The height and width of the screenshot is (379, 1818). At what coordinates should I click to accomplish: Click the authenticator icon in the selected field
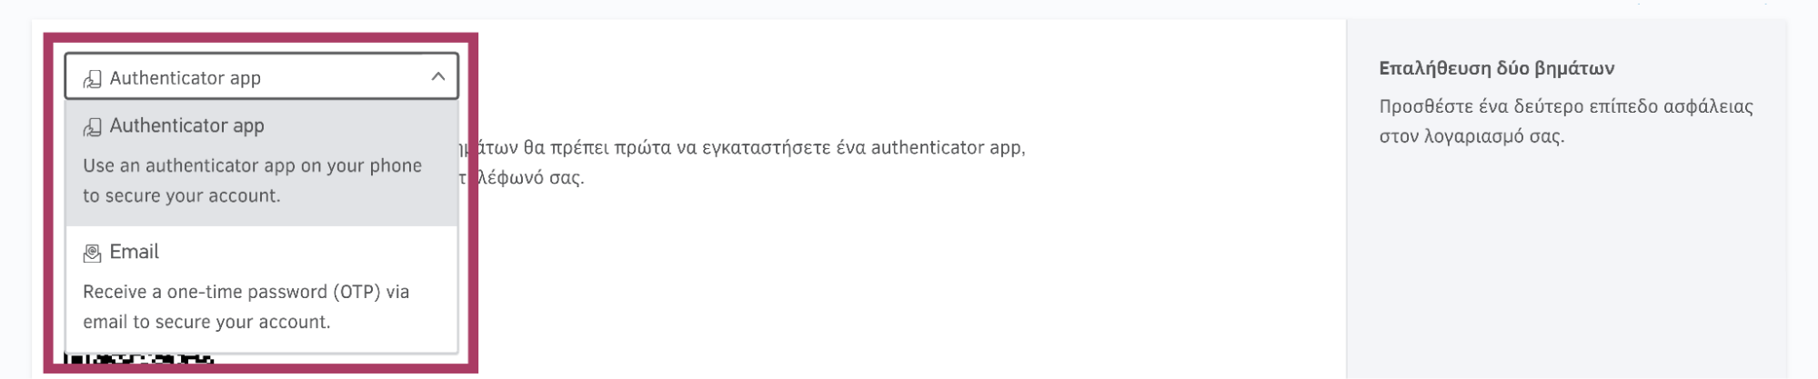(92, 79)
